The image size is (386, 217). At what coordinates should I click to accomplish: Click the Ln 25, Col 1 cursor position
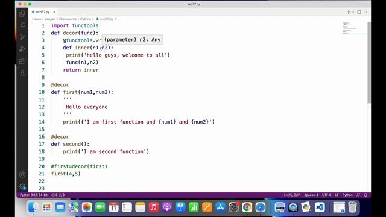[x=292, y=195]
